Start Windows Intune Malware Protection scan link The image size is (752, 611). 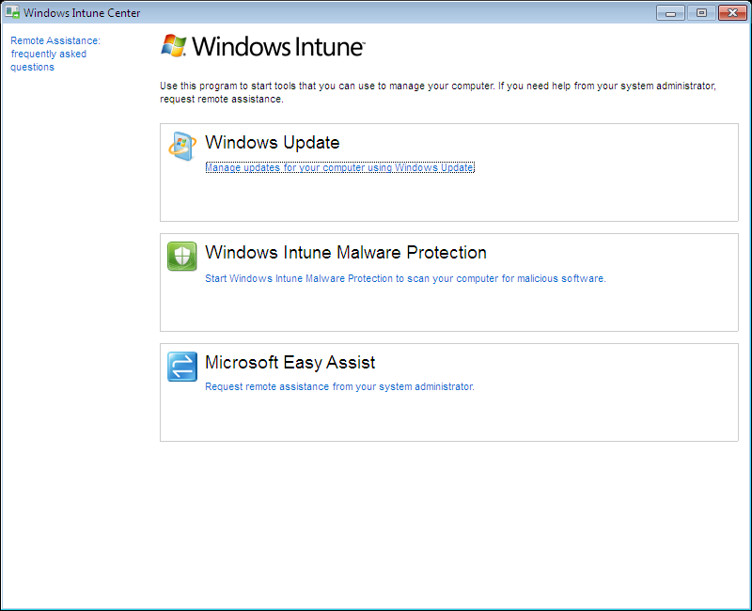[x=405, y=278]
